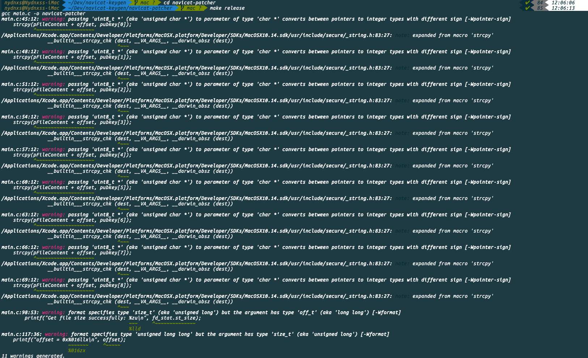The height and width of the screenshot is (358, 588).
Task: Click '[-Wformat]' on the main.c:117:36 warning
Action: (375, 334)
